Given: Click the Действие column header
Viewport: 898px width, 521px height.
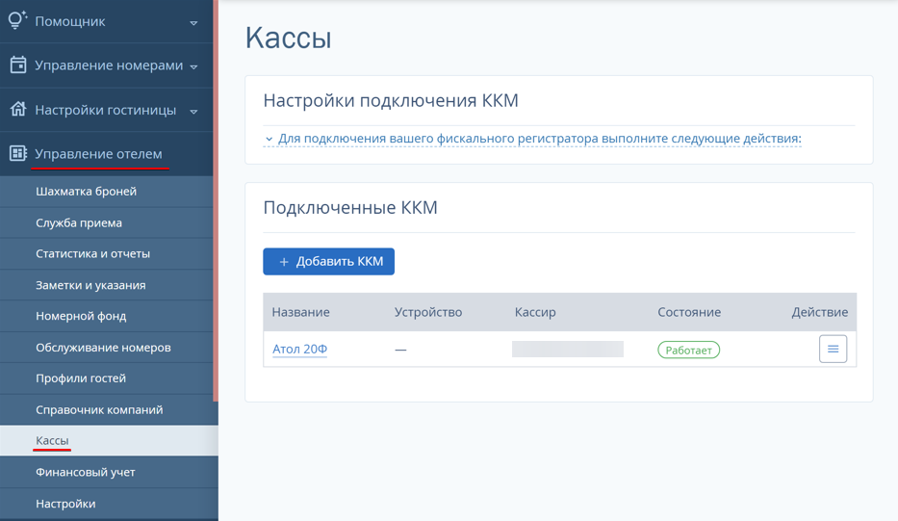Looking at the screenshot, I should click(819, 312).
